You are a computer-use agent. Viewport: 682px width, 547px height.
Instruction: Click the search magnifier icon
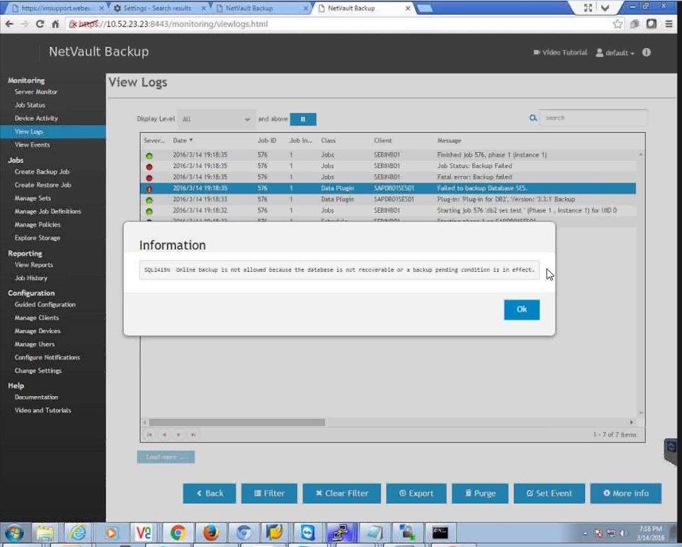coord(532,118)
